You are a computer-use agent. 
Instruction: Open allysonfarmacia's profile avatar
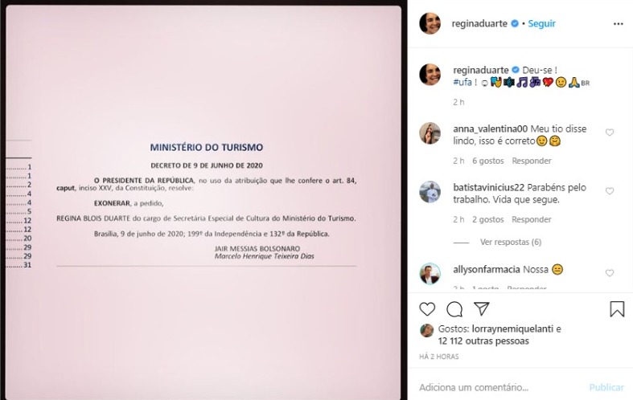click(x=430, y=274)
